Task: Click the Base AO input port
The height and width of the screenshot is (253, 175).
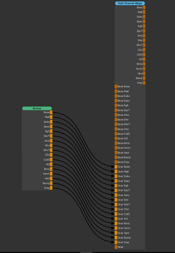Action: 116,139
